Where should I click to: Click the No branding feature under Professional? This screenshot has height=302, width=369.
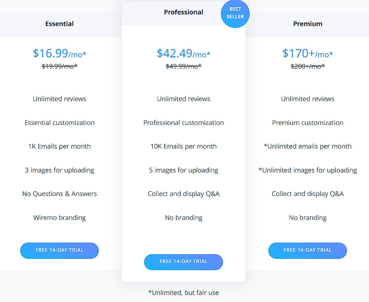coord(183,217)
